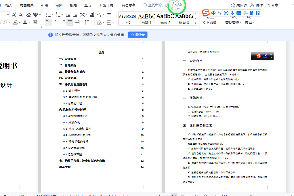Click the 分享 share button
This screenshot has height=196, width=294.
274,5
